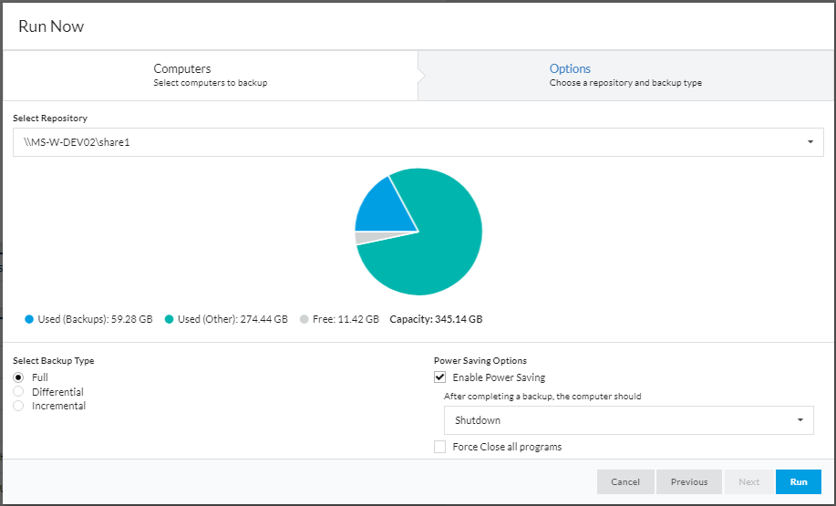Click the Free gray legend dot

pyautogui.click(x=304, y=320)
